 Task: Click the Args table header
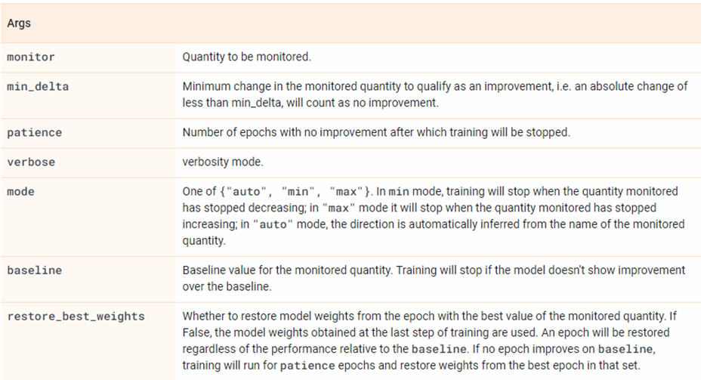tap(19, 23)
